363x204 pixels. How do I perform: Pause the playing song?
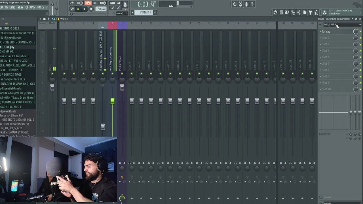click(x=78, y=9)
